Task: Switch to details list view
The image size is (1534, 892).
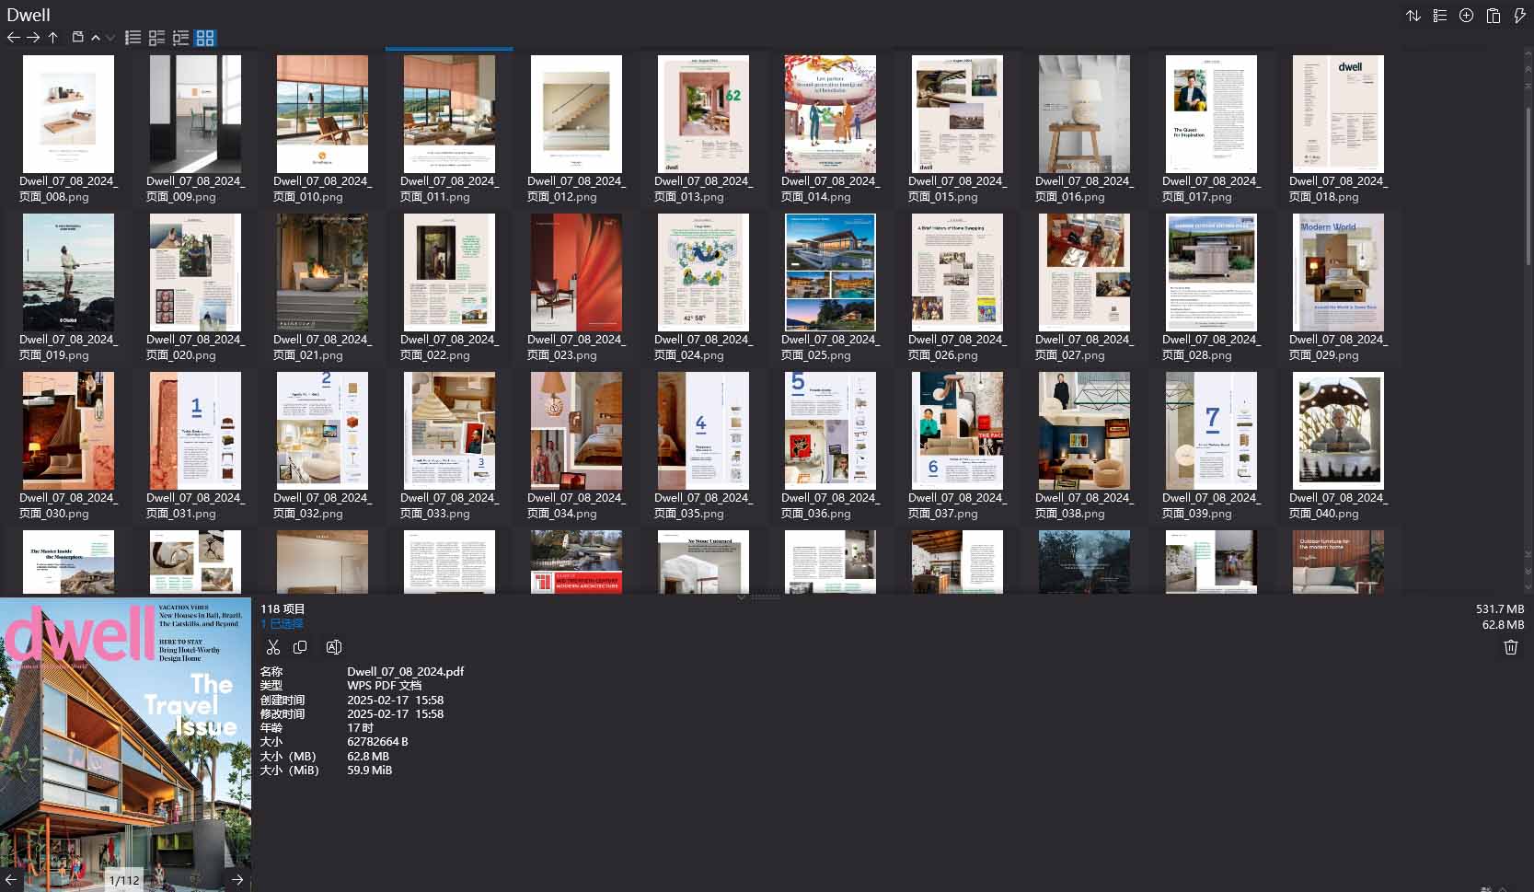Action: click(157, 38)
